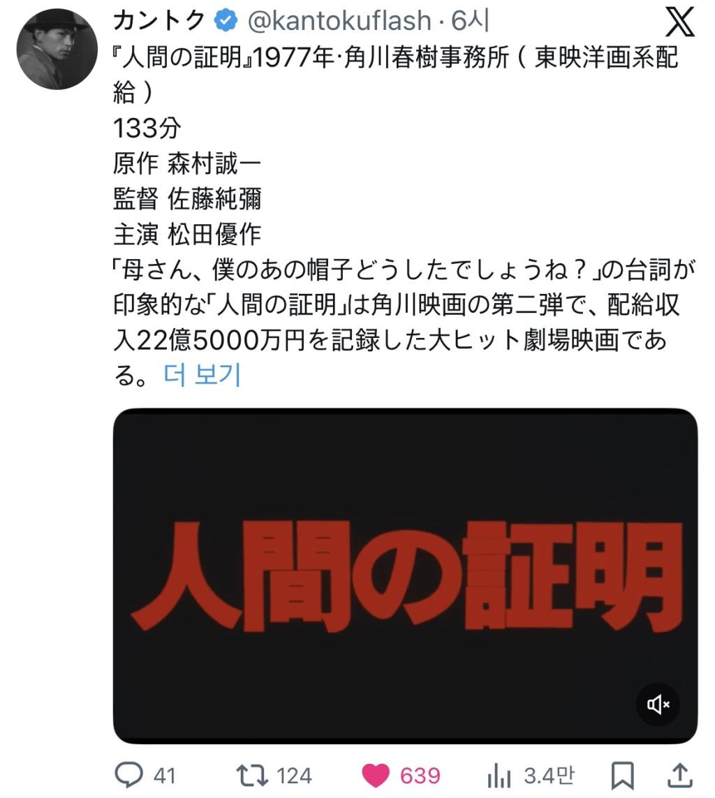Click the like count 639

[420, 776]
